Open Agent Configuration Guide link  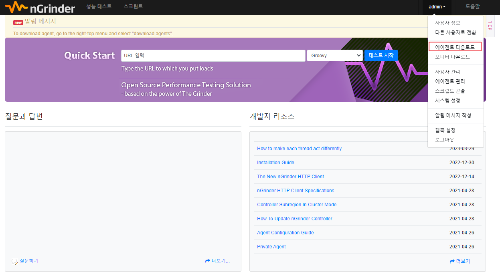click(x=285, y=233)
